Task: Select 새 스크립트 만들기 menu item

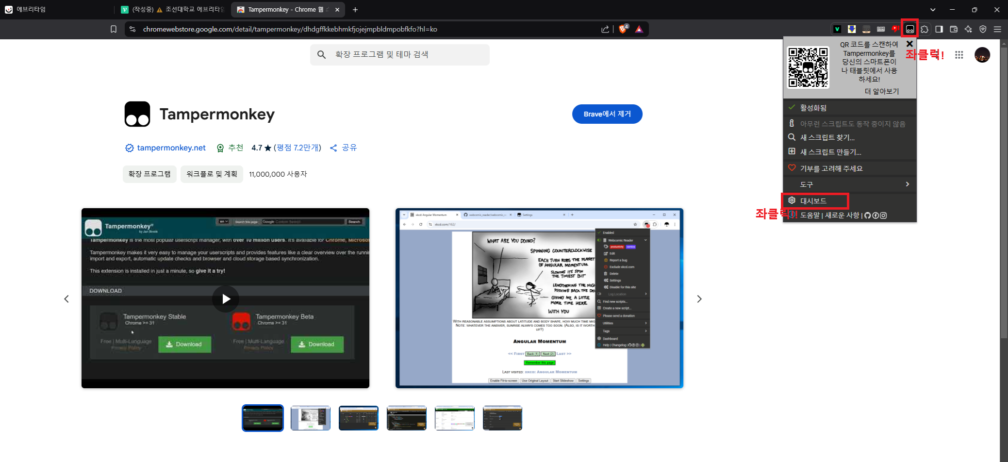Action: (850, 152)
